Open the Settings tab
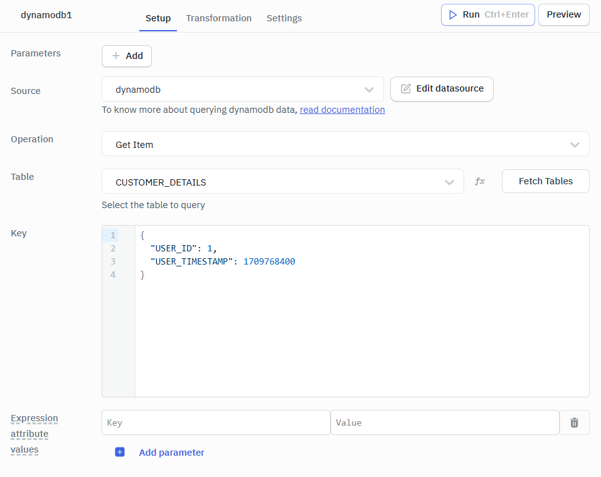601x477 pixels. (x=284, y=18)
